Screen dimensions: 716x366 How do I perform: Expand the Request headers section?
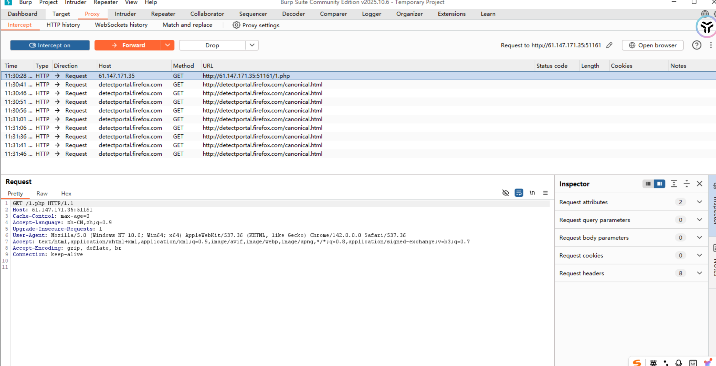pyautogui.click(x=699, y=273)
